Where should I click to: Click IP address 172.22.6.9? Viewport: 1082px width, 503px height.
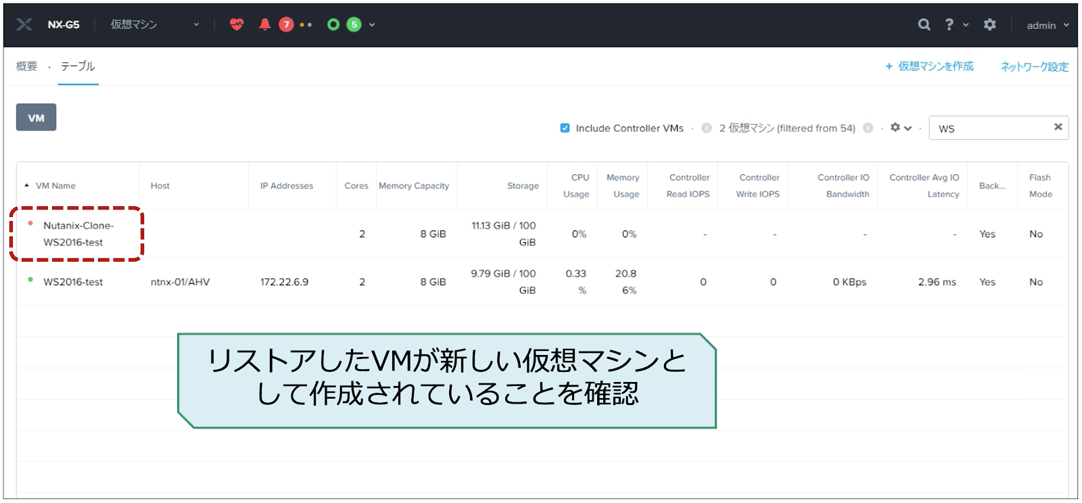tap(284, 282)
